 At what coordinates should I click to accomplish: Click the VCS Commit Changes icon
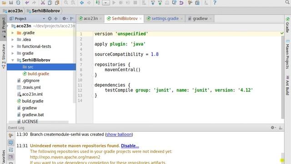coord(160,3)
